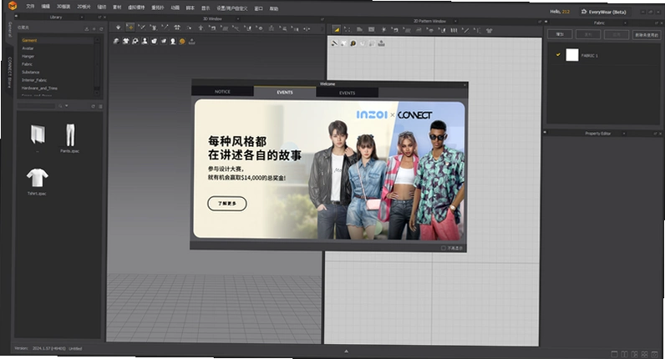Open the Fabric panel title dropdown
This screenshot has width=665, height=359.
[x=625, y=23]
